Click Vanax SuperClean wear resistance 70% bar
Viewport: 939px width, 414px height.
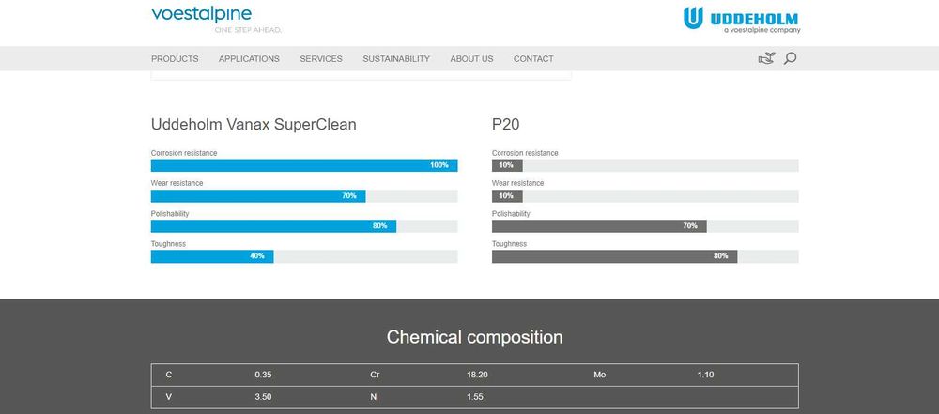[x=258, y=196]
